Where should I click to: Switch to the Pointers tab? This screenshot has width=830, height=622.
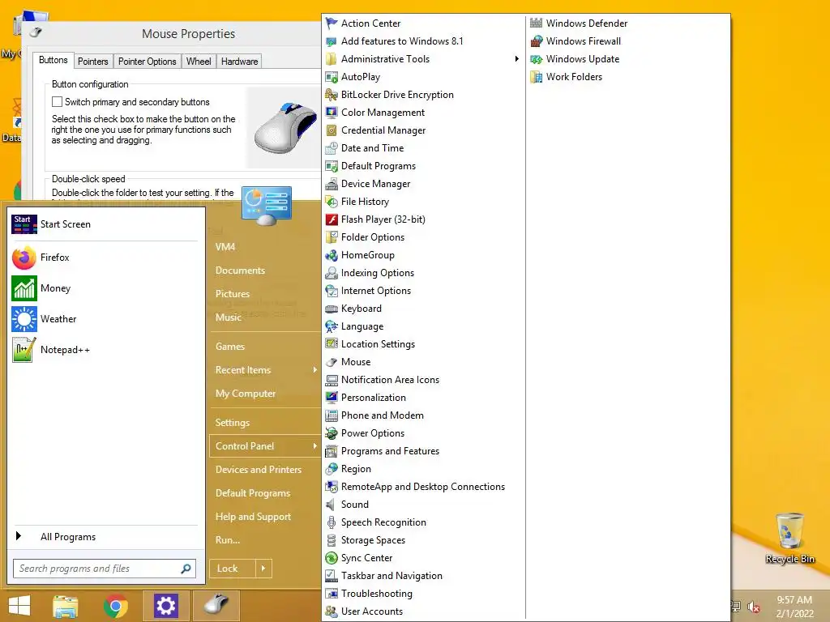(x=92, y=62)
